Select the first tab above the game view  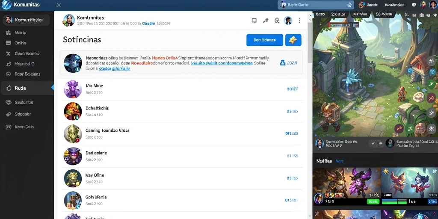(320, 14)
